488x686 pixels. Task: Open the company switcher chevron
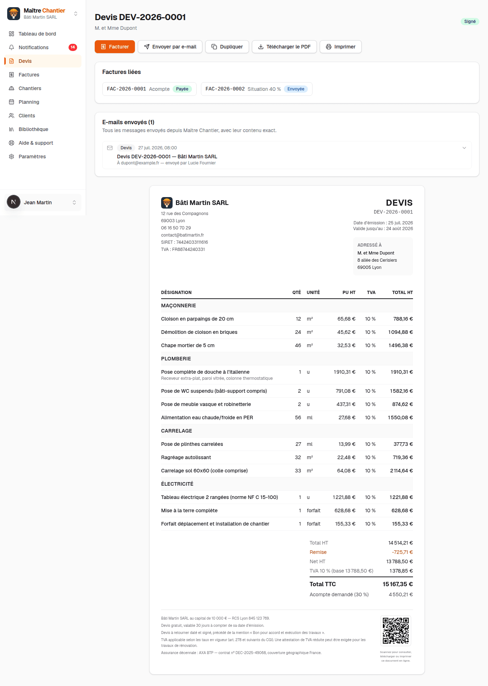[x=76, y=14]
